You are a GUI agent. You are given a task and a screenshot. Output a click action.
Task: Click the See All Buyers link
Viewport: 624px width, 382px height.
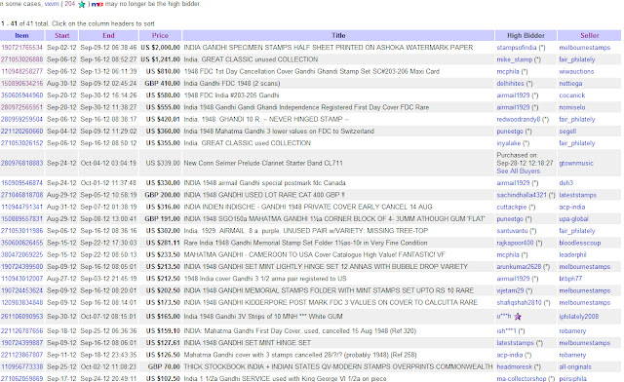coord(518,171)
